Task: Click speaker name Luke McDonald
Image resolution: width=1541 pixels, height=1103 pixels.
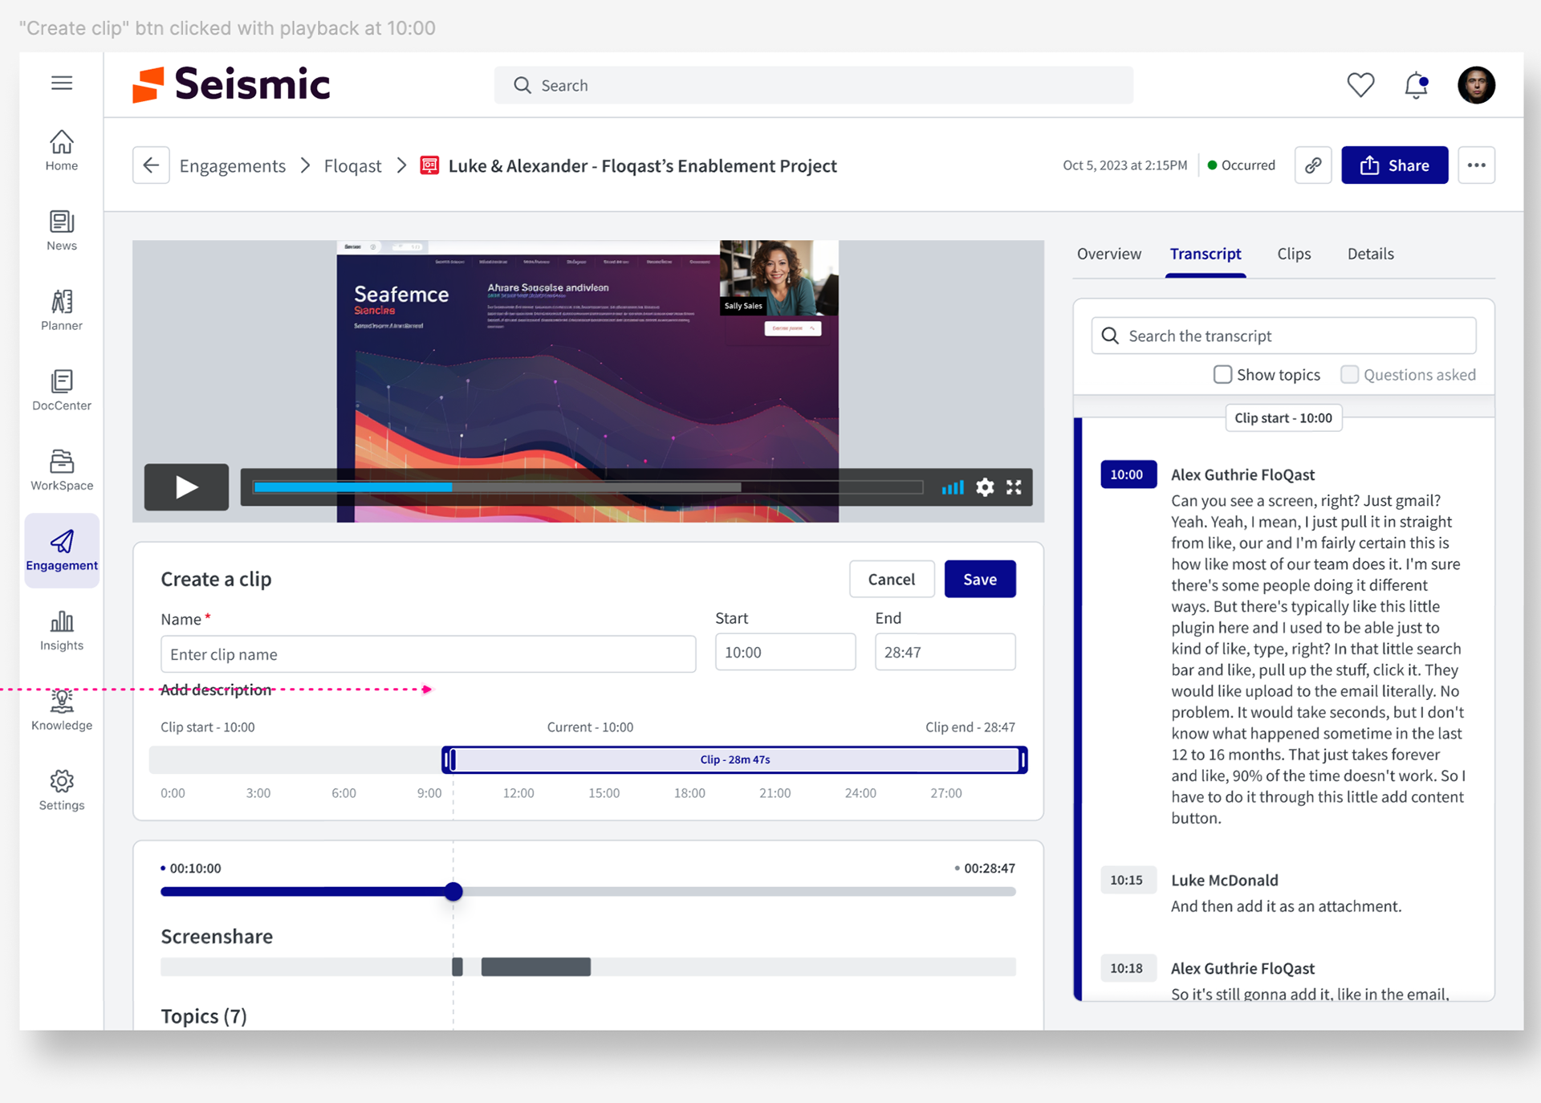Action: click(x=1224, y=880)
